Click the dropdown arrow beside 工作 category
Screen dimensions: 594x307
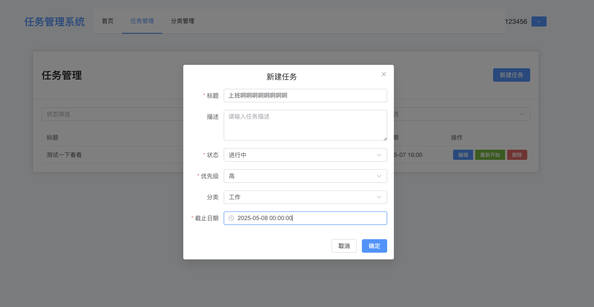(379, 197)
